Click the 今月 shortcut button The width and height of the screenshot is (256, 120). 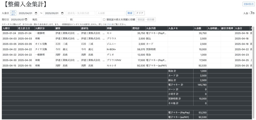13,11
